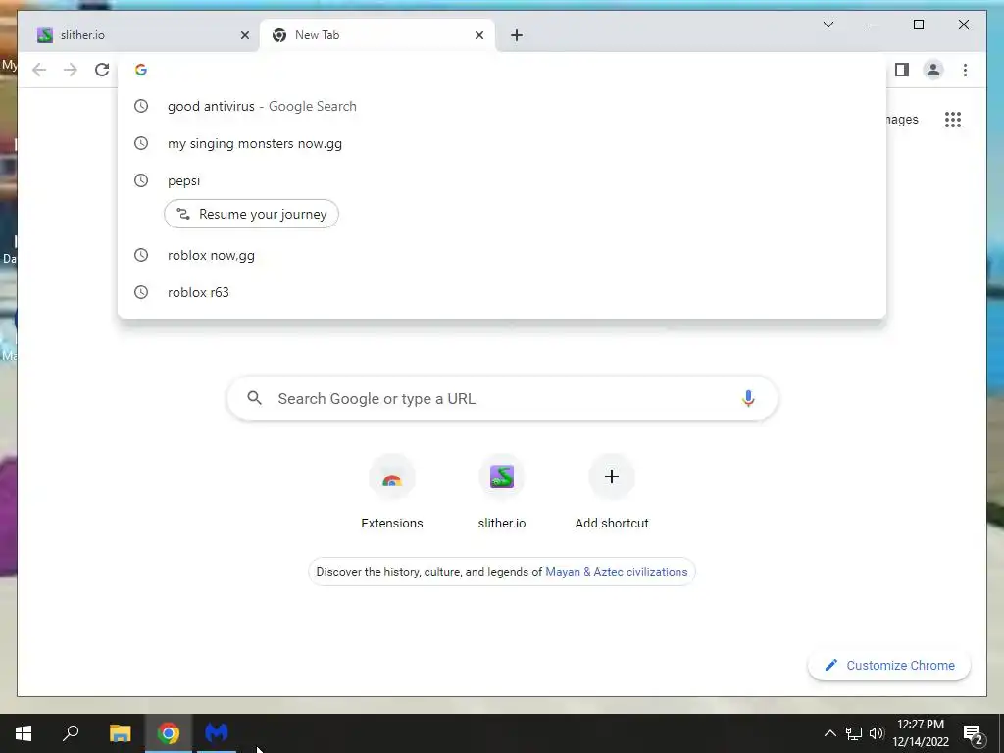
Task: Minimize the Chrome window
Action: pos(874,25)
